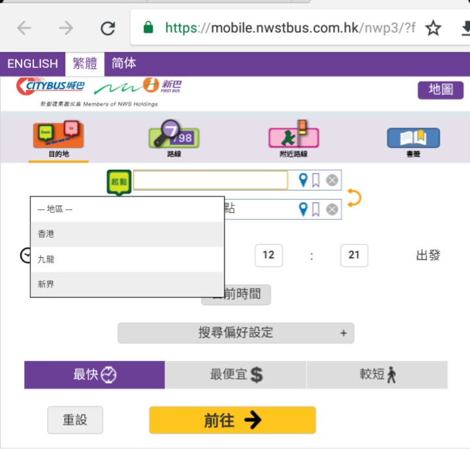Select 最快 fastest route option
Image resolution: width=470 pixels, height=449 pixels.
point(95,375)
